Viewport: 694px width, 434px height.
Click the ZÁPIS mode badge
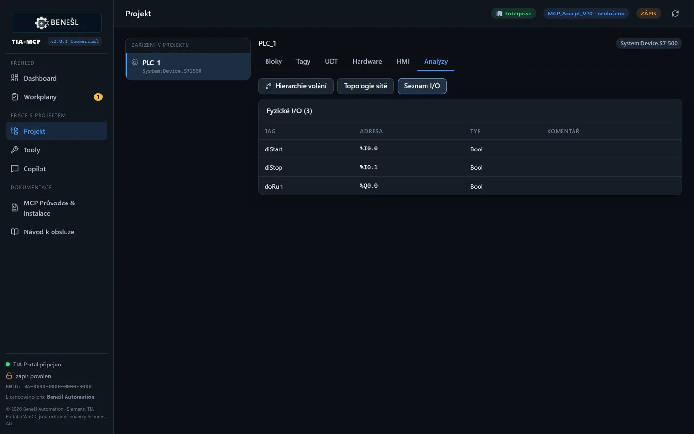tap(648, 14)
